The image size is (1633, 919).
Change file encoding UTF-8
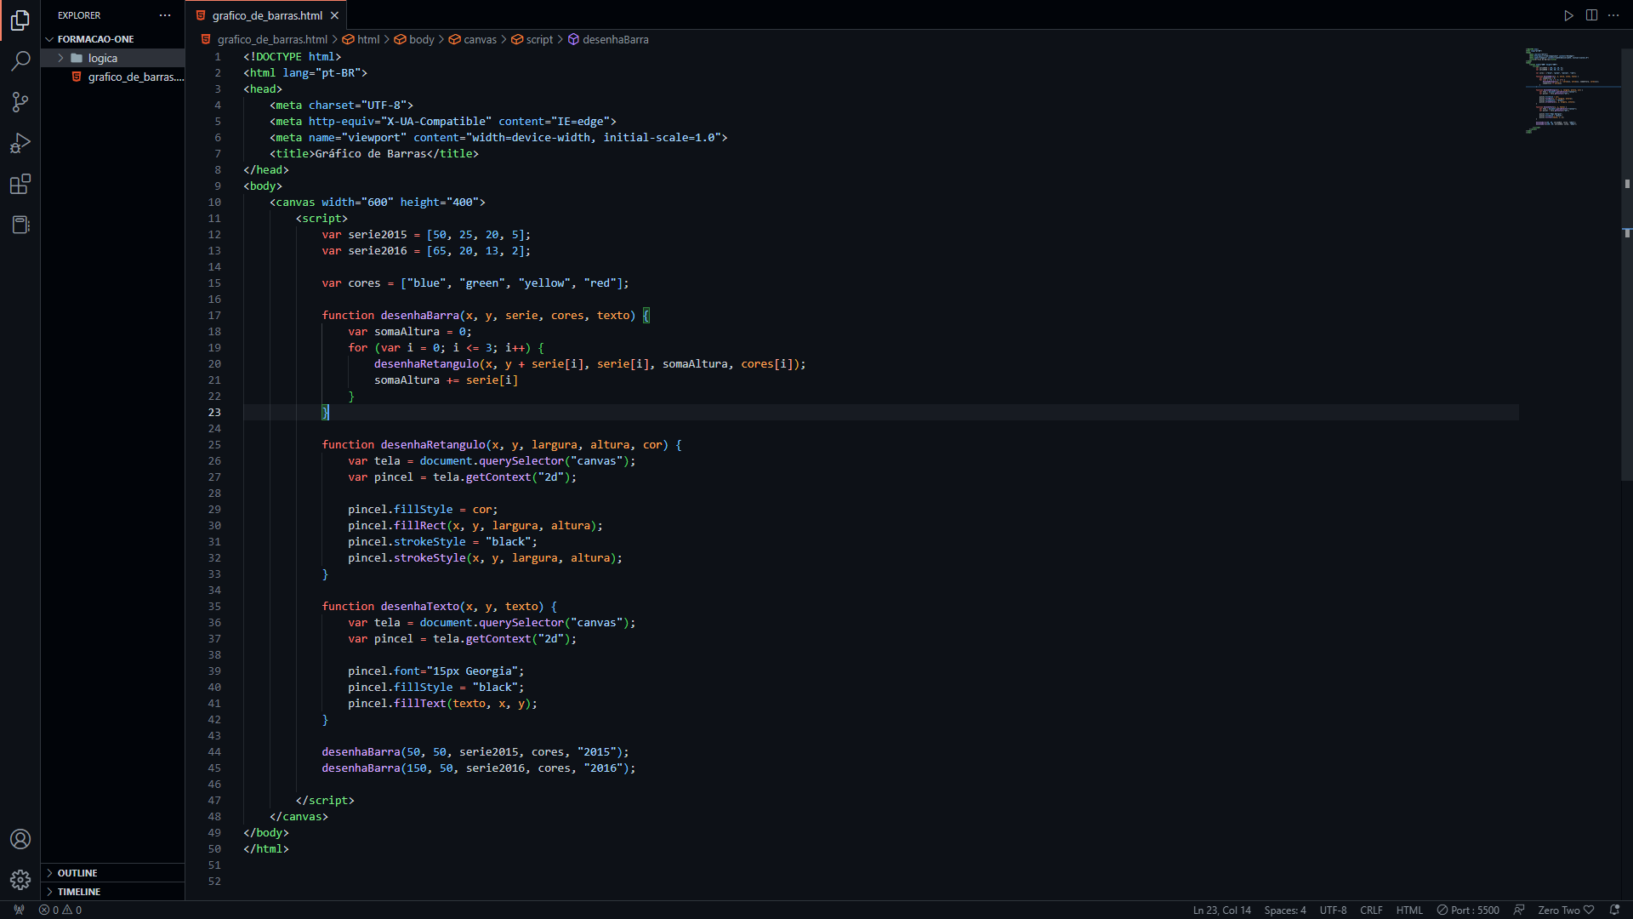point(1333,910)
